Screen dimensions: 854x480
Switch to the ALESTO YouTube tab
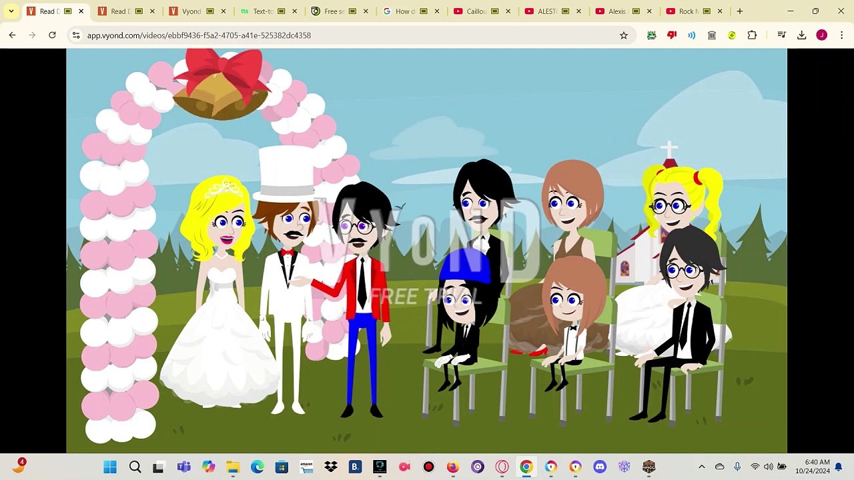point(554,11)
